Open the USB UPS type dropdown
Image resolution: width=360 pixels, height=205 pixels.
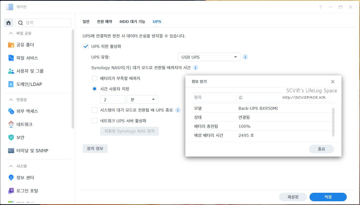(209, 57)
